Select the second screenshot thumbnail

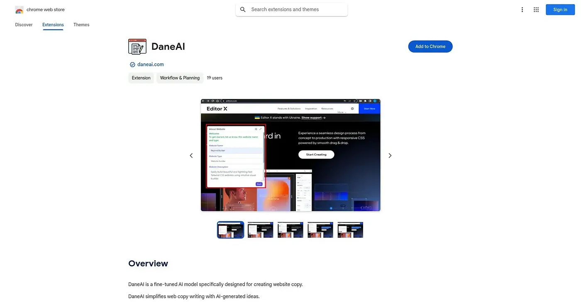[x=261, y=230]
